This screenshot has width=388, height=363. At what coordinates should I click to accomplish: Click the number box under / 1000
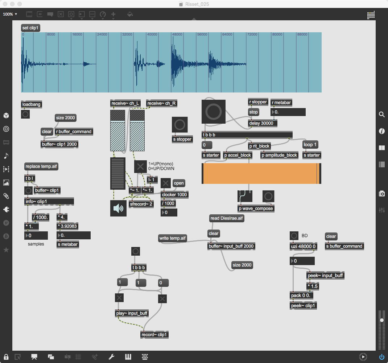tap(169, 212)
